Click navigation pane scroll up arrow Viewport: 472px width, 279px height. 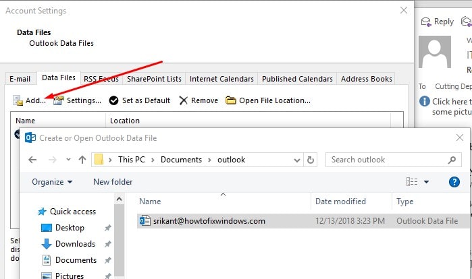point(120,199)
